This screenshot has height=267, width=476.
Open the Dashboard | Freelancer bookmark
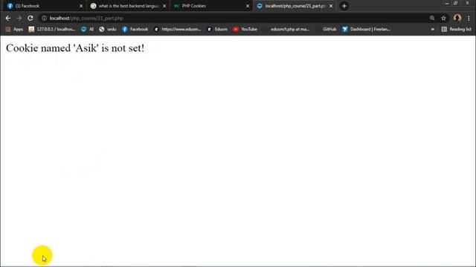367,30
